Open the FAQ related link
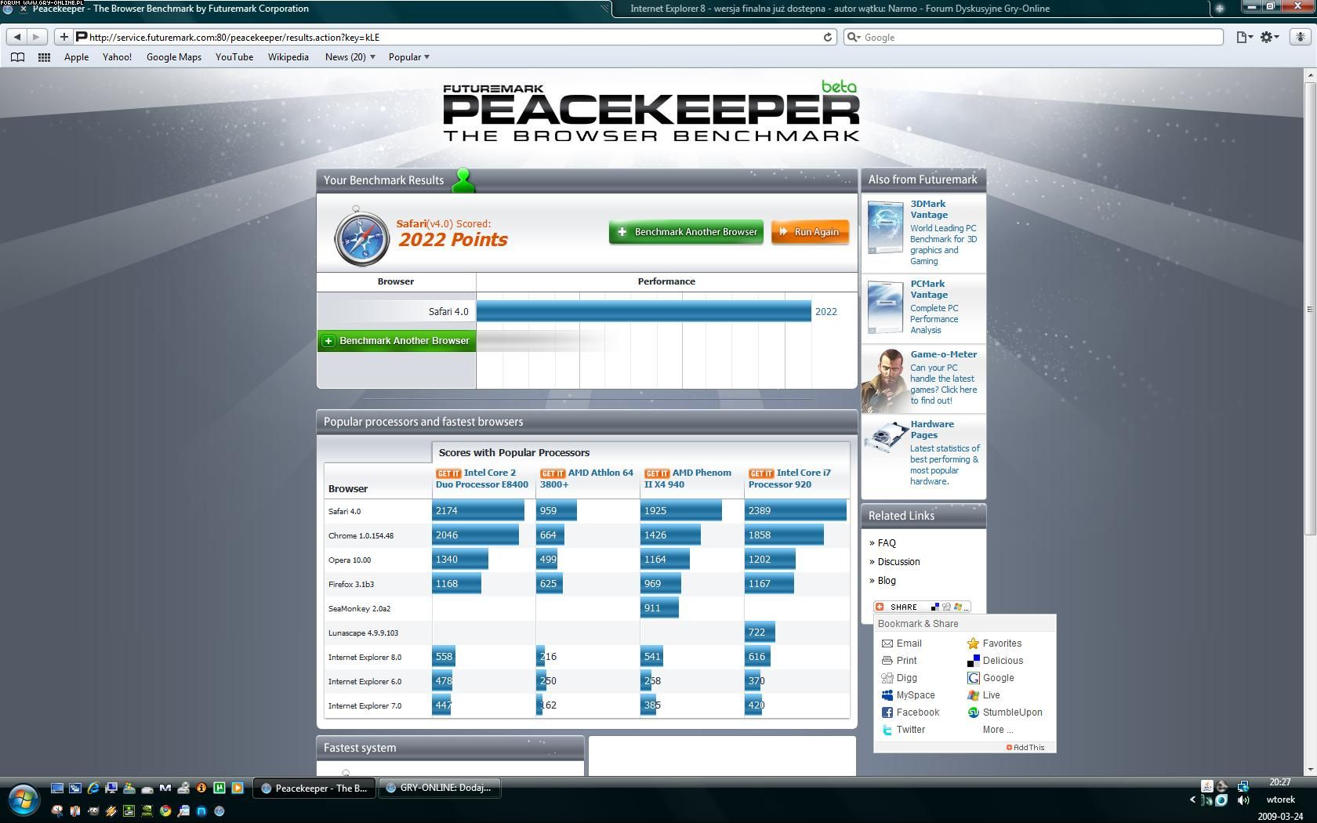This screenshot has height=823, width=1317. click(887, 543)
